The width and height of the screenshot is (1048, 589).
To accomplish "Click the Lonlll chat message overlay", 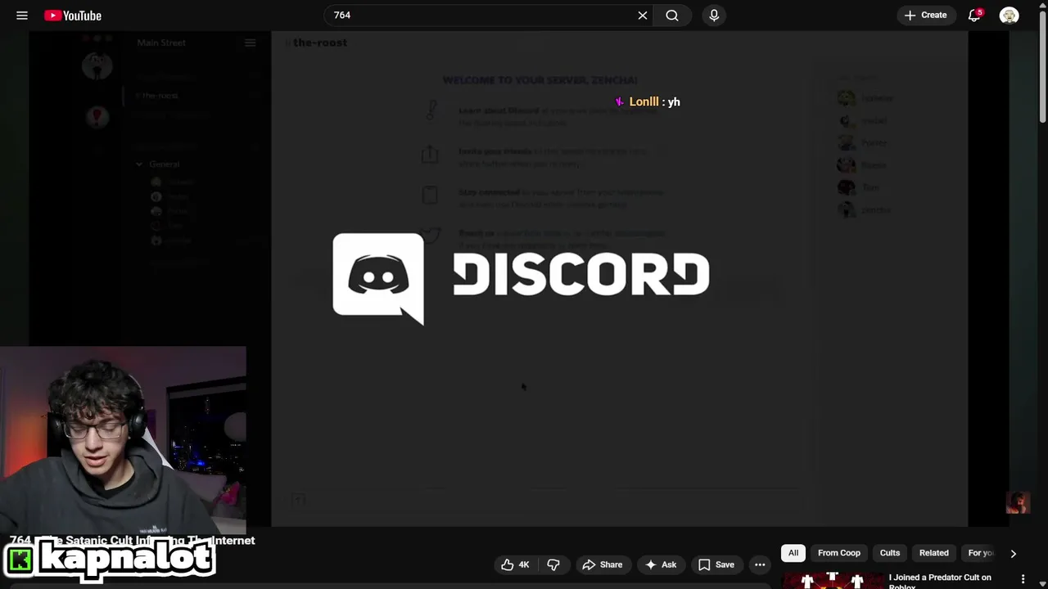I will [648, 101].
